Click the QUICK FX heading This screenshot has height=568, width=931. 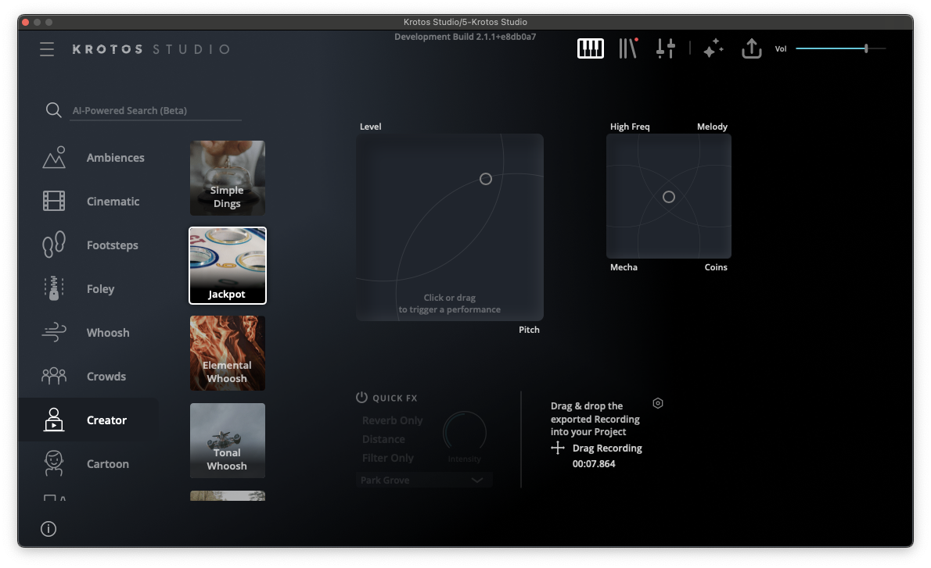[395, 398]
